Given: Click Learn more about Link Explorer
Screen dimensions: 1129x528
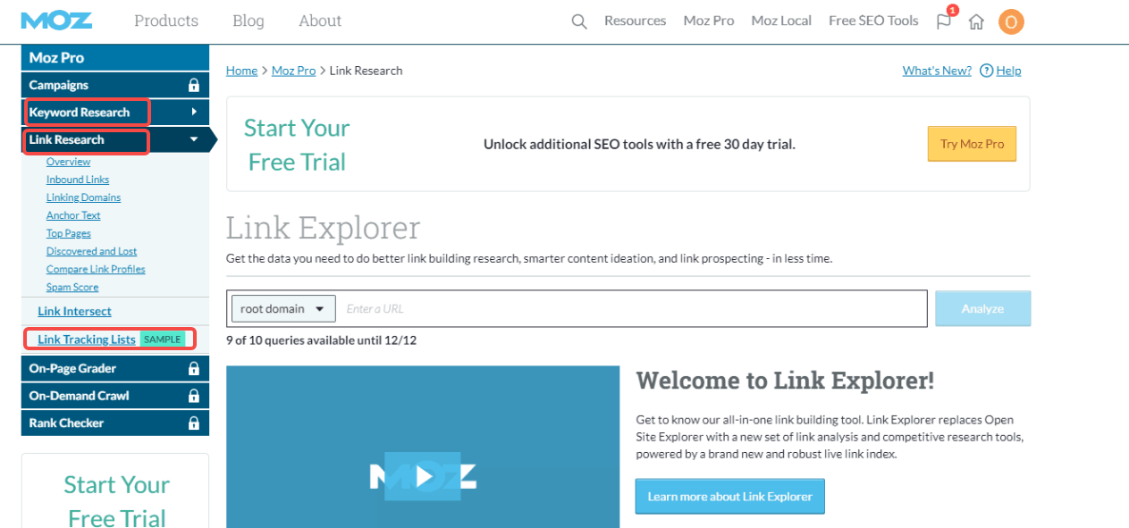Looking at the screenshot, I should tap(729, 497).
